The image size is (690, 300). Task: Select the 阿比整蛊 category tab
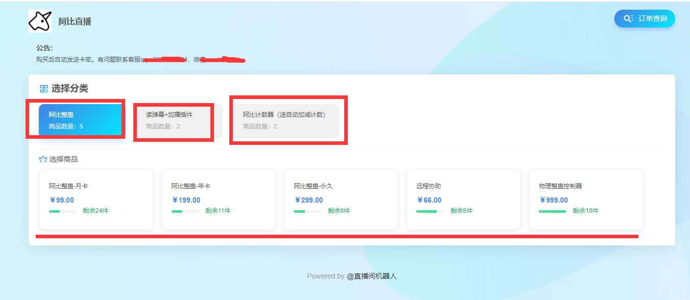[x=81, y=120]
